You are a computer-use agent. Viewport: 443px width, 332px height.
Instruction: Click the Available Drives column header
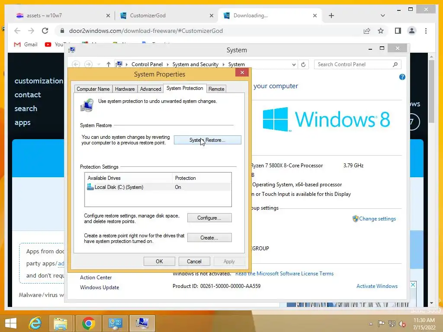[x=128, y=178]
